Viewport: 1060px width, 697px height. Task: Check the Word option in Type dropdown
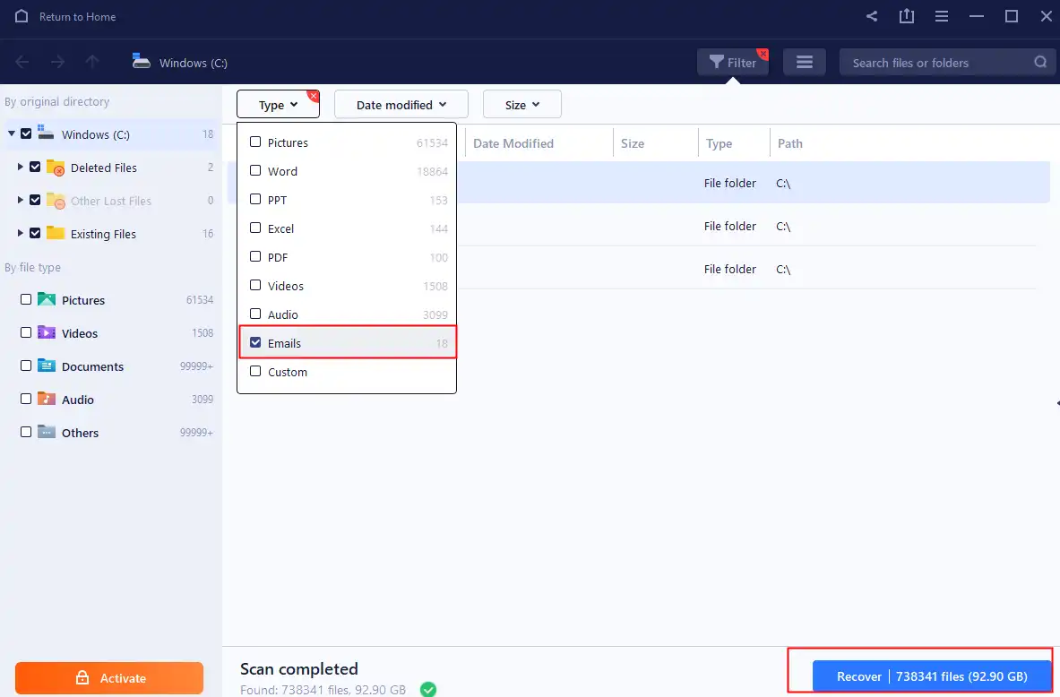pyautogui.click(x=255, y=170)
